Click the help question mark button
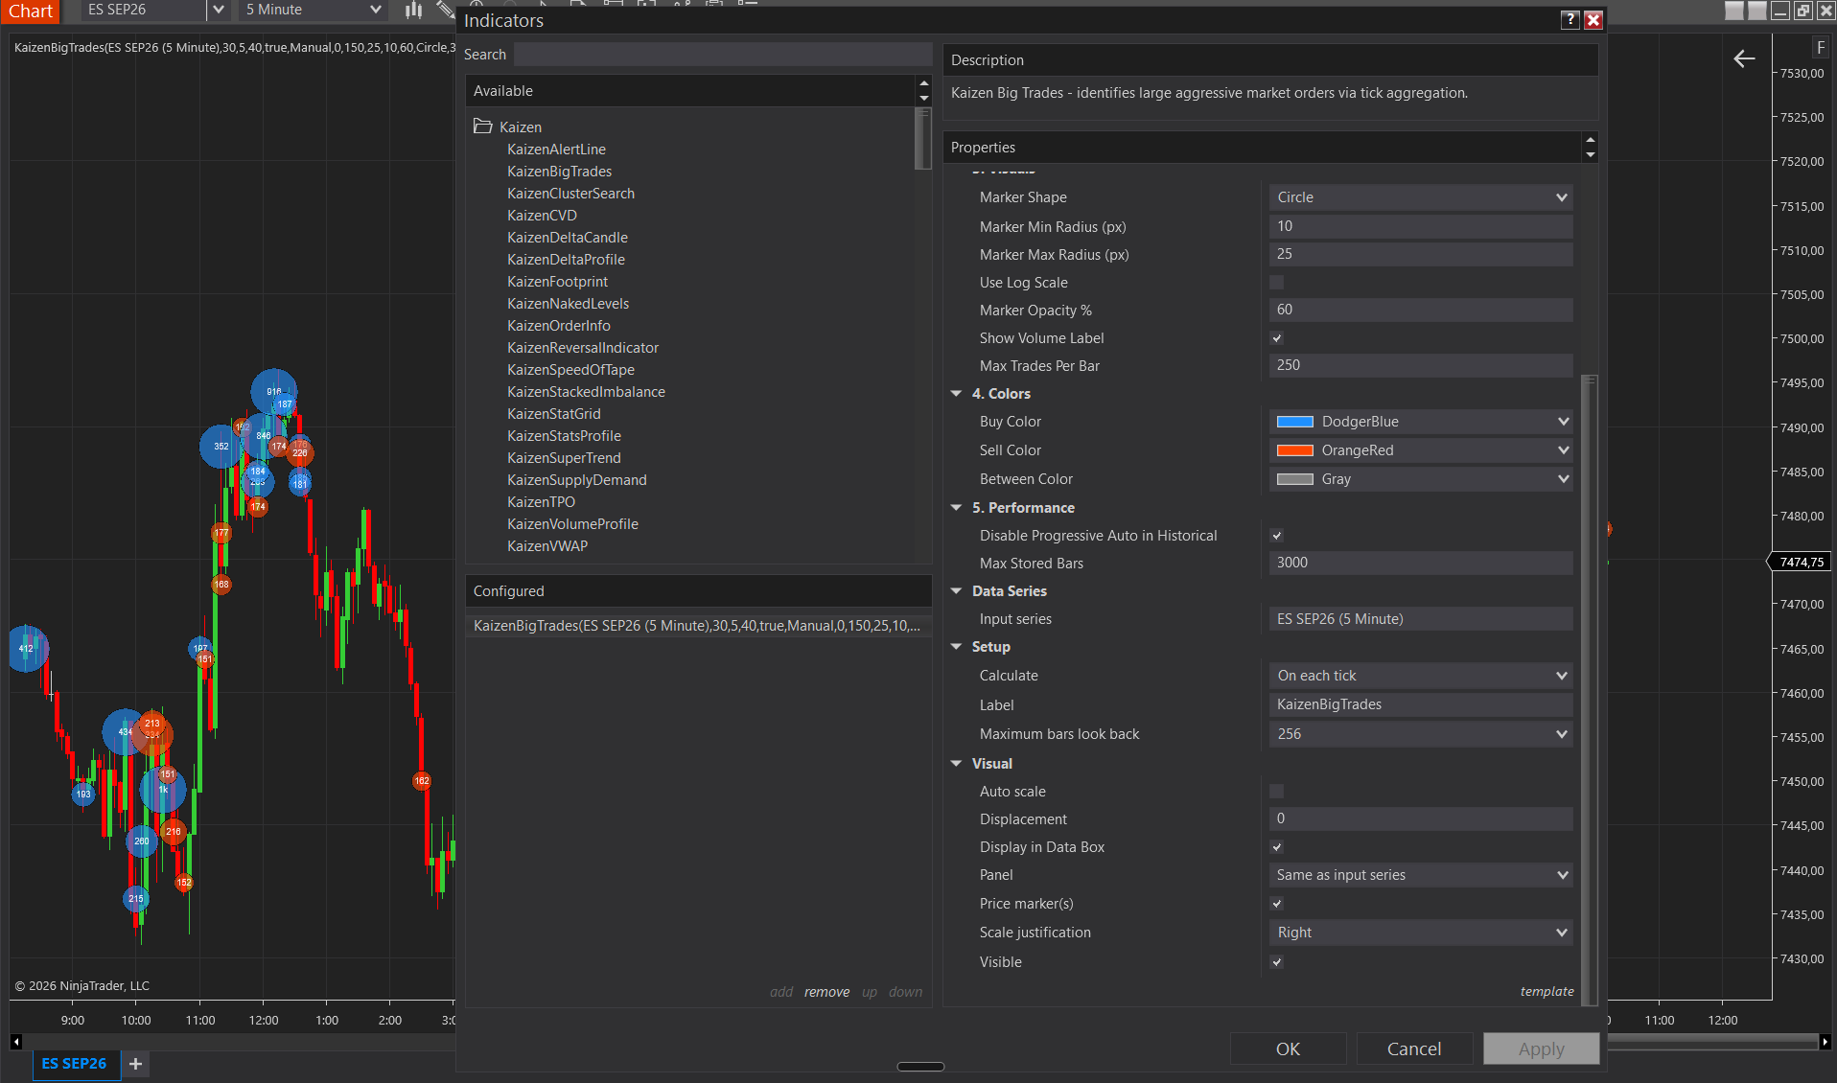 pyautogui.click(x=1570, y=20)
